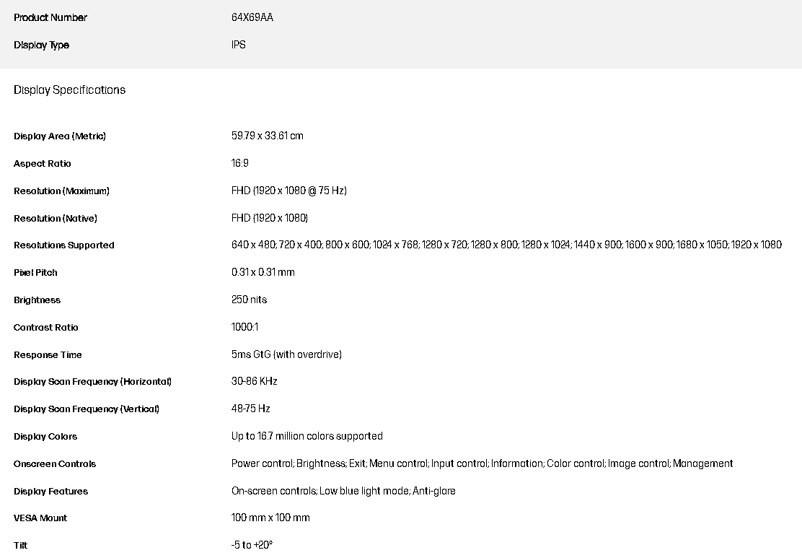
Task: Select the IPS display type value
Action: (238, 45)
